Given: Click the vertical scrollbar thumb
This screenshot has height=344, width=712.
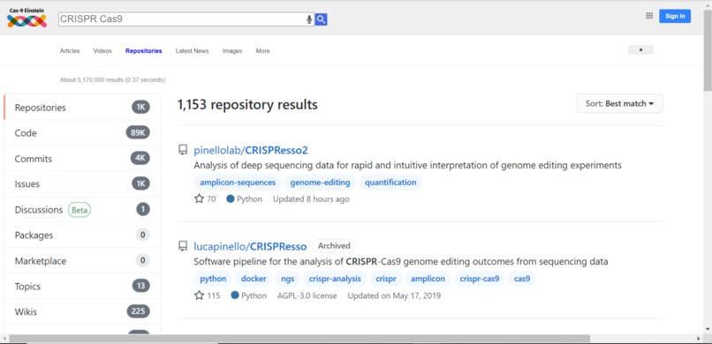Looking at the screenshot, I should coord(708,50).
